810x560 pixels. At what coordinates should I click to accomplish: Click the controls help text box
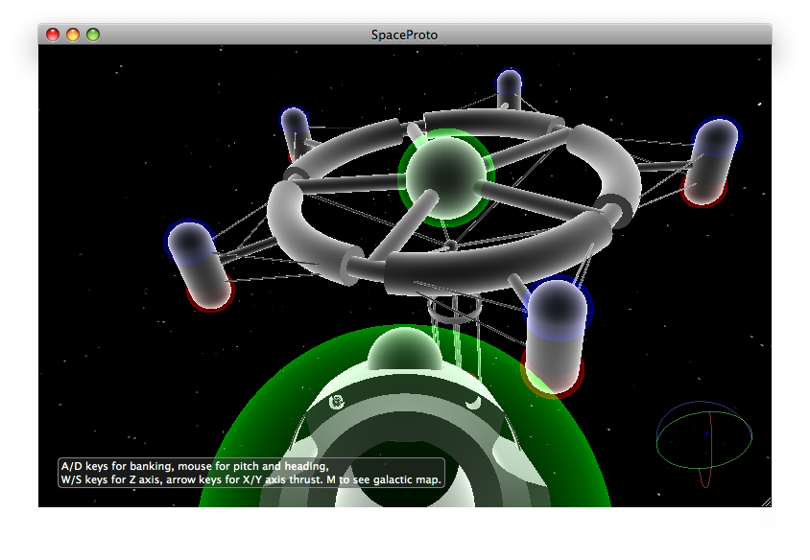coord(251,472)
